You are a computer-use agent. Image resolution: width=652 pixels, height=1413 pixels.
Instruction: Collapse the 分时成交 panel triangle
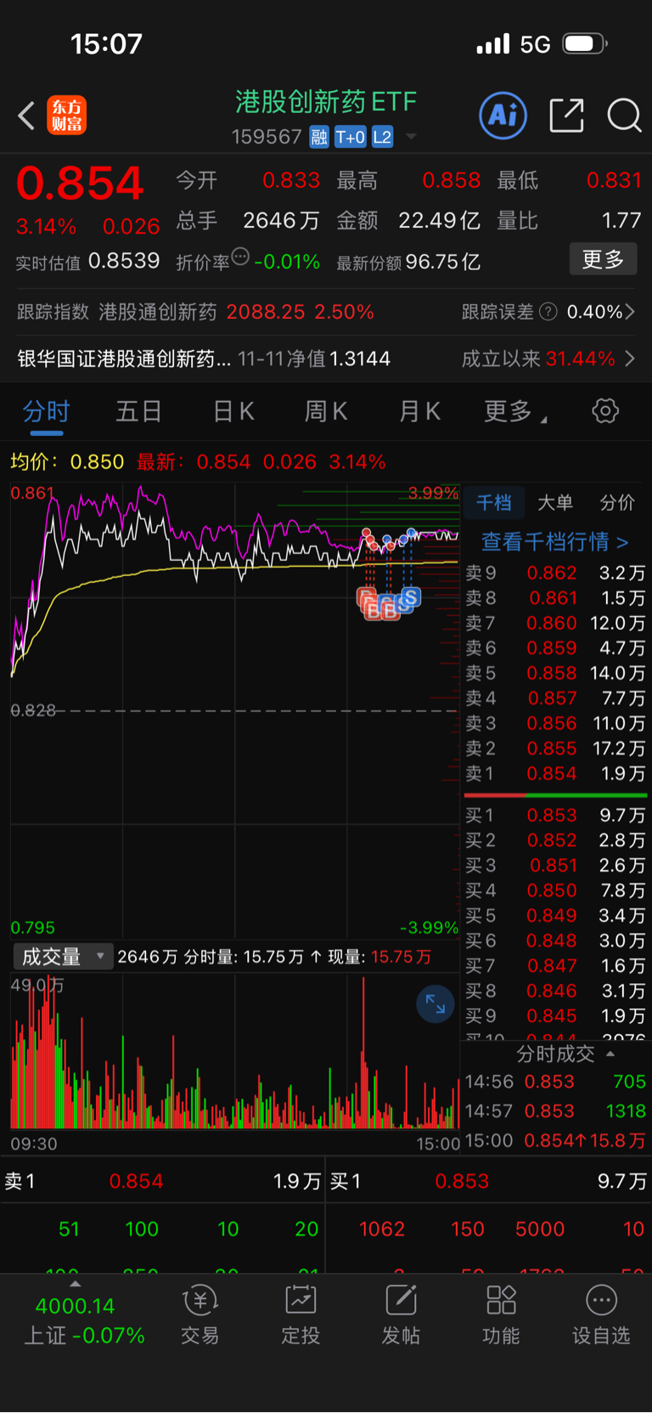point(610,1054)
